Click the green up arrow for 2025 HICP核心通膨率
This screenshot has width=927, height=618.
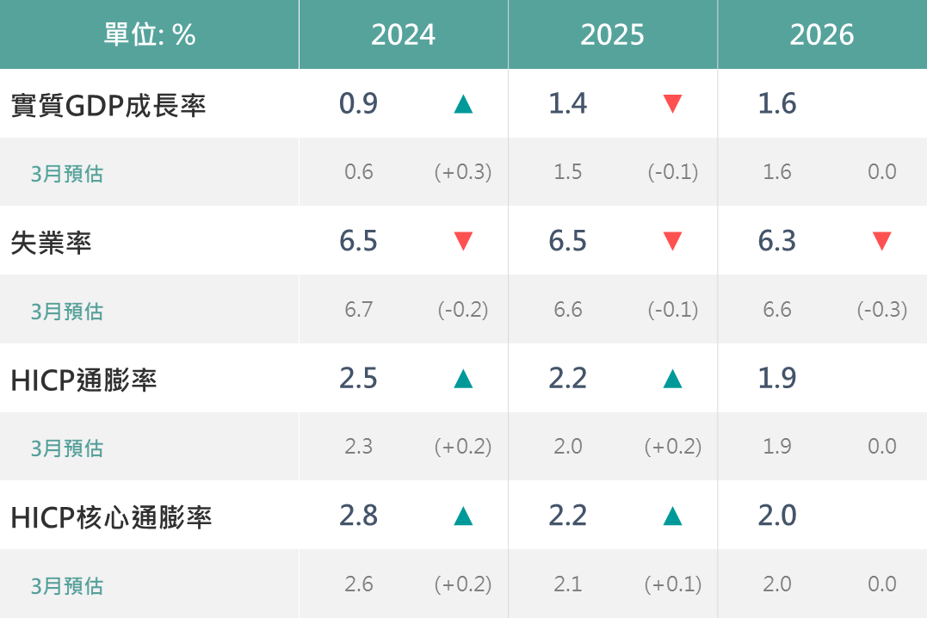coord(672,516)
